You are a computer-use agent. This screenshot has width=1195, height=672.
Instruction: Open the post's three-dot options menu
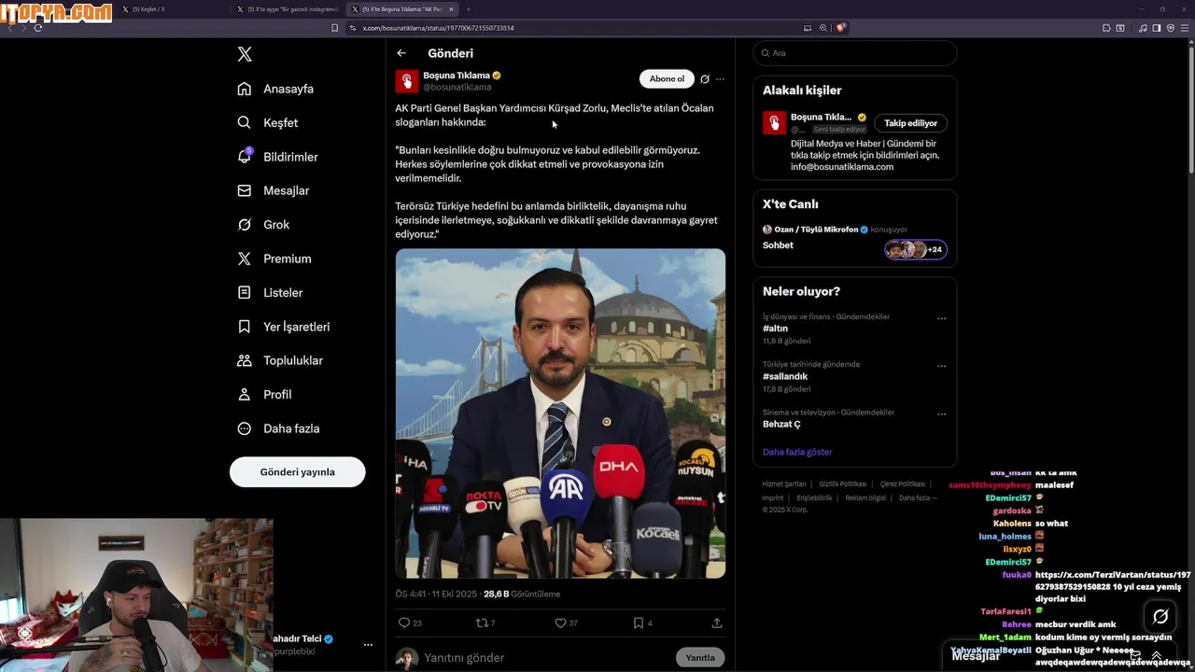(720, 79)
